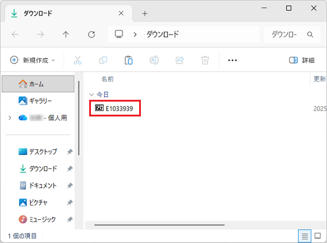Select ダウンロード in the address bar path
Viewport: 327px width, 243px height.
pyautogui.click(x=162, y=34)
